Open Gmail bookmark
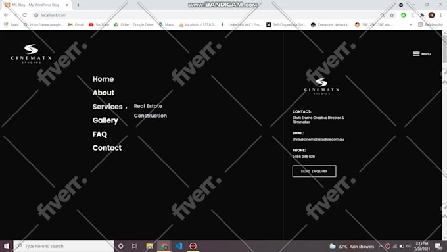Image resolution: width=447 pixels, height=252 pixels. [76, 24]
